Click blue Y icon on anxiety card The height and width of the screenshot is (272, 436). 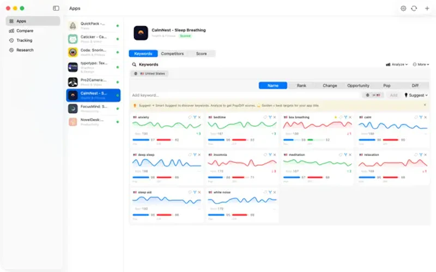coord(195,117)
